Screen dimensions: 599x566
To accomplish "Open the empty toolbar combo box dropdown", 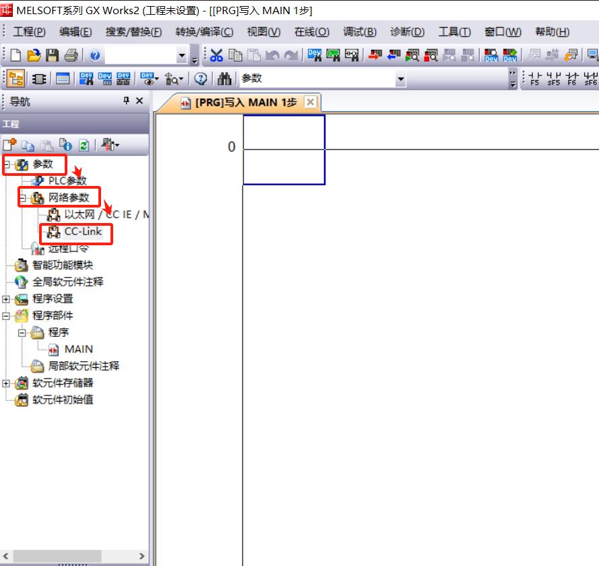I will (182, 56).
